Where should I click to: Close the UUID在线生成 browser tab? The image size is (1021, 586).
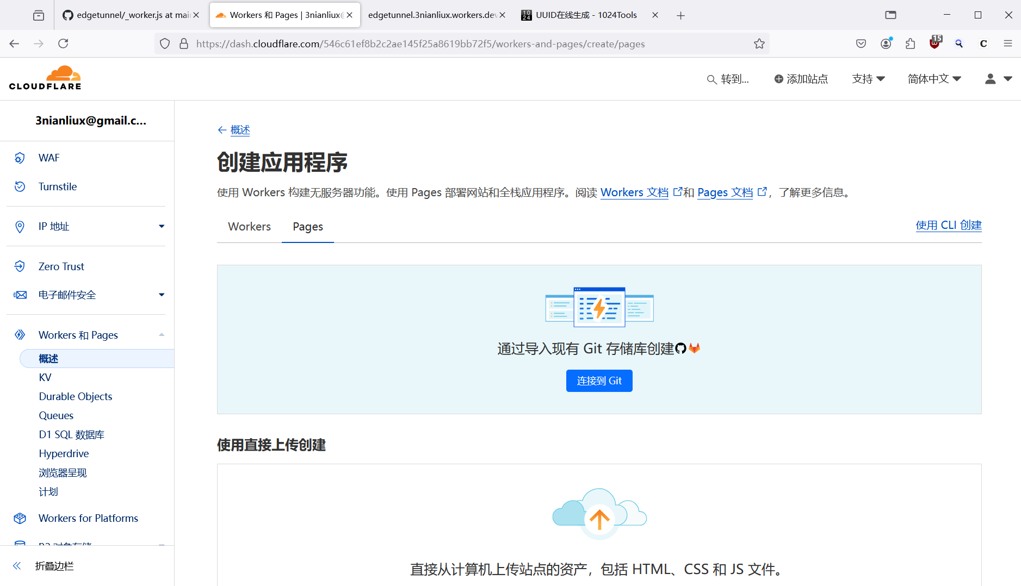tap(655, 15)
